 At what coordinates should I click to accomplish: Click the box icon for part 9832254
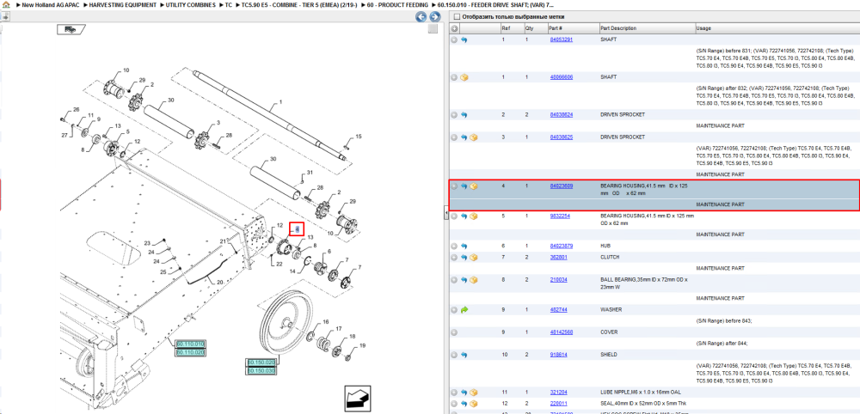473,216
